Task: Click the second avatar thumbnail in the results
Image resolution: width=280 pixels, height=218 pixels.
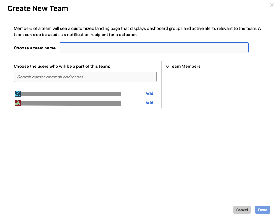Action: [18, 103]
